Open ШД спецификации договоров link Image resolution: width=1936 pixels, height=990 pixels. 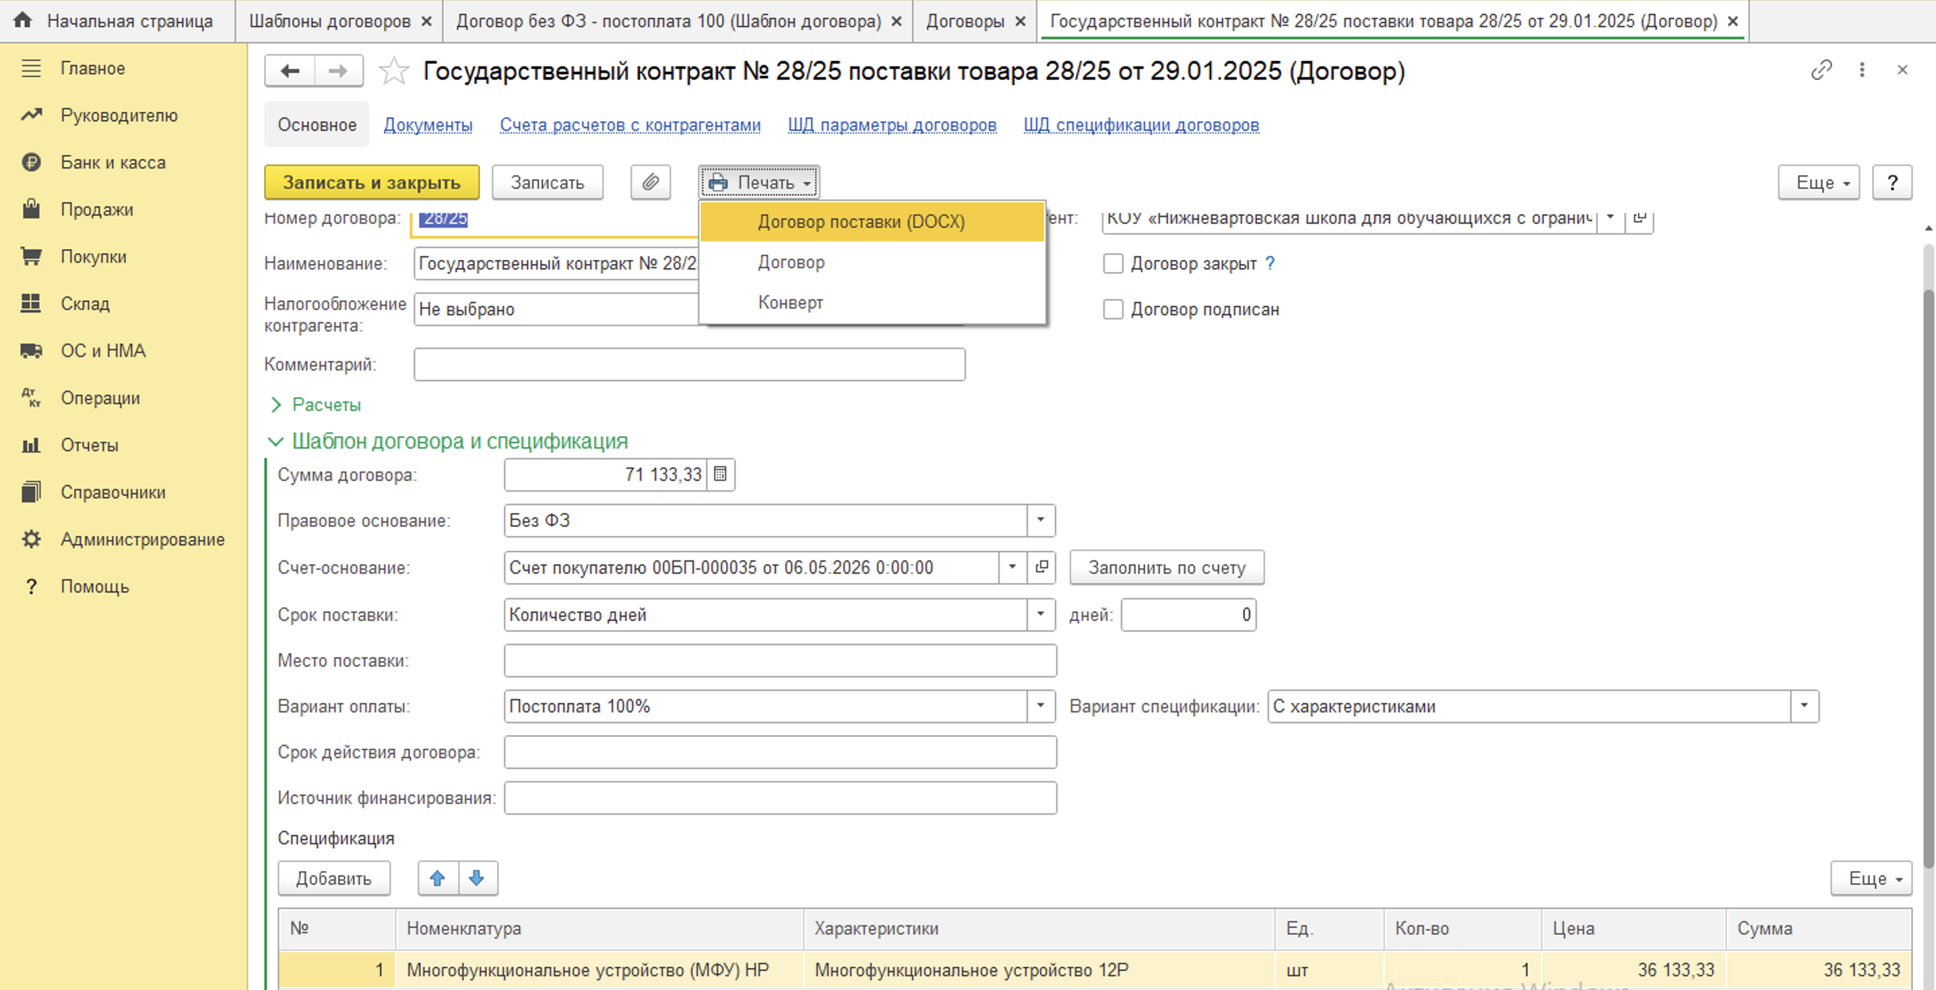tap(1142, 125)
